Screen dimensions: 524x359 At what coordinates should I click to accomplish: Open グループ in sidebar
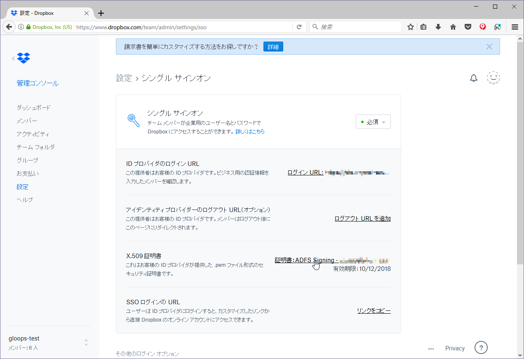(x=27, y=160)
